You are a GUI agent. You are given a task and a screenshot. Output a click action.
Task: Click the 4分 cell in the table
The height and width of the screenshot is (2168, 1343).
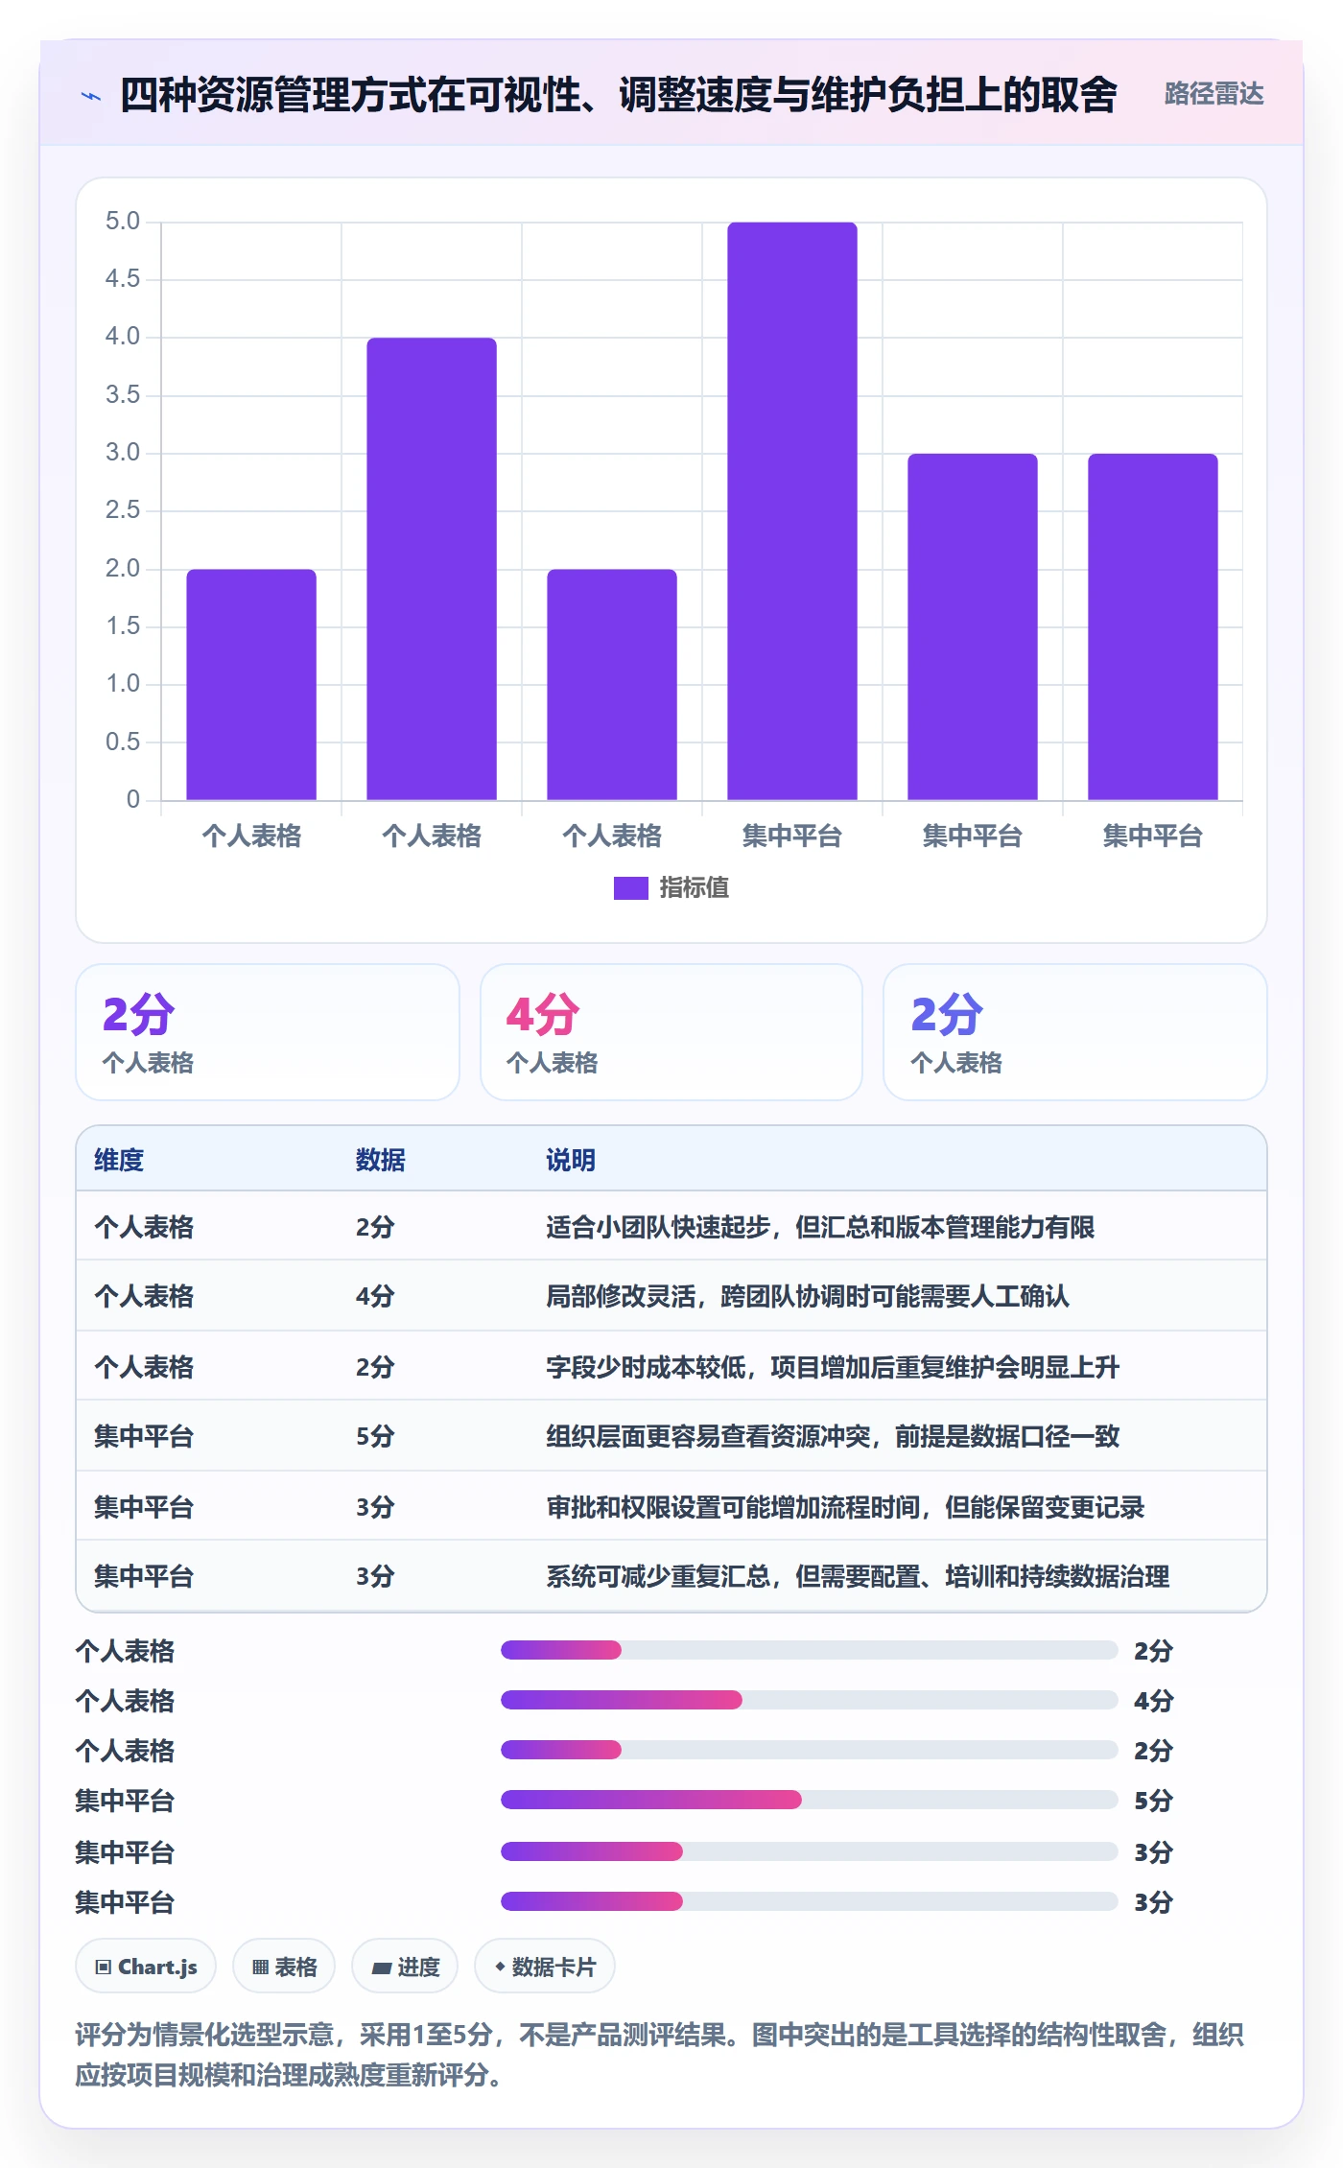tap(375, 1296)
